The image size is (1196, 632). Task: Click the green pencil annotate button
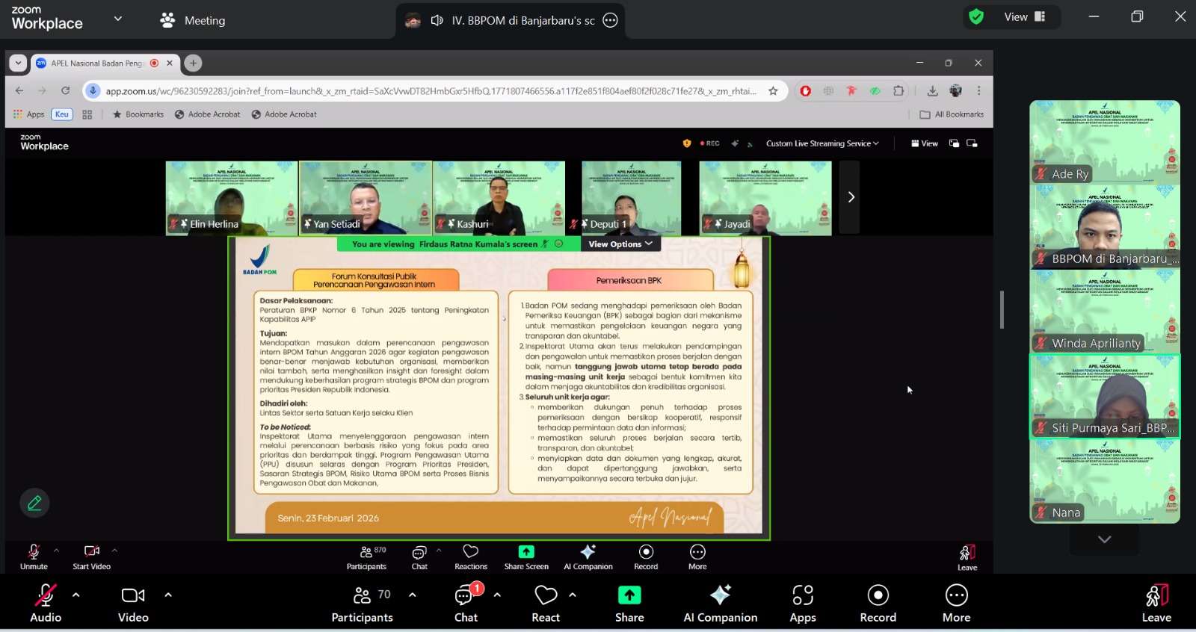click(x=34, y=504)
